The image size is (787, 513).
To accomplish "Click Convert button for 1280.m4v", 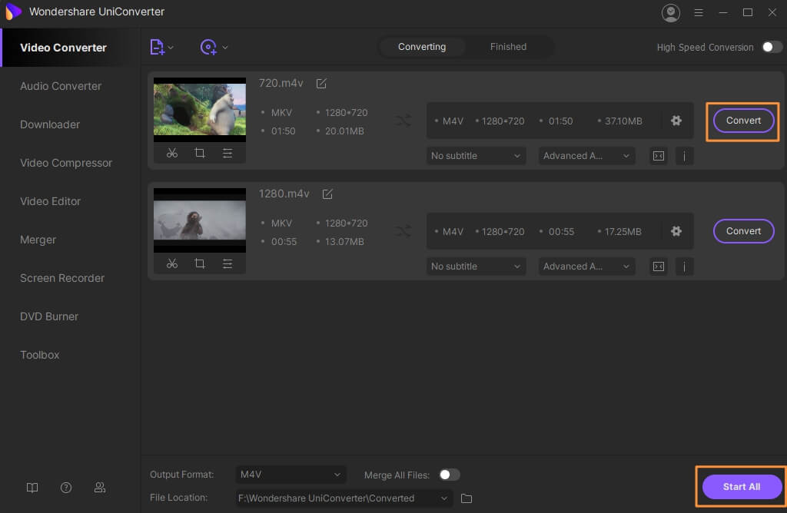I will point(743,231).
